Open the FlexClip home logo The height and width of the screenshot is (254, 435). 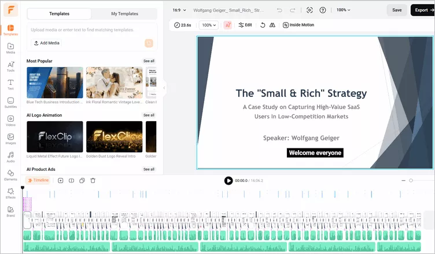point(11,10)
